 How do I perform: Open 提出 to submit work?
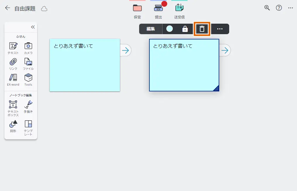158,10
